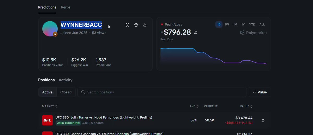Switch to the Predictions tab

[47, 7]
